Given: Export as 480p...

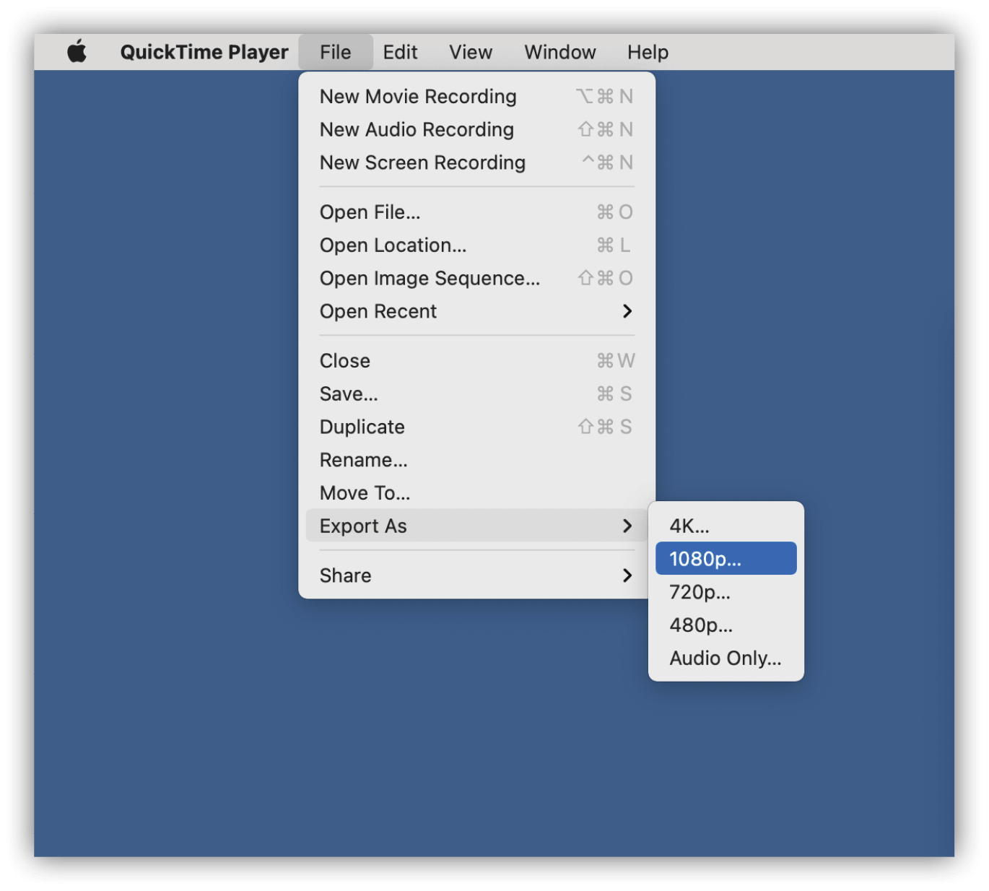Looking at the screenshot, I should click(726, 625).
